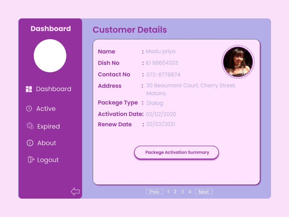Go to page 1
This screenshot has width=289, height=217.
168,192
